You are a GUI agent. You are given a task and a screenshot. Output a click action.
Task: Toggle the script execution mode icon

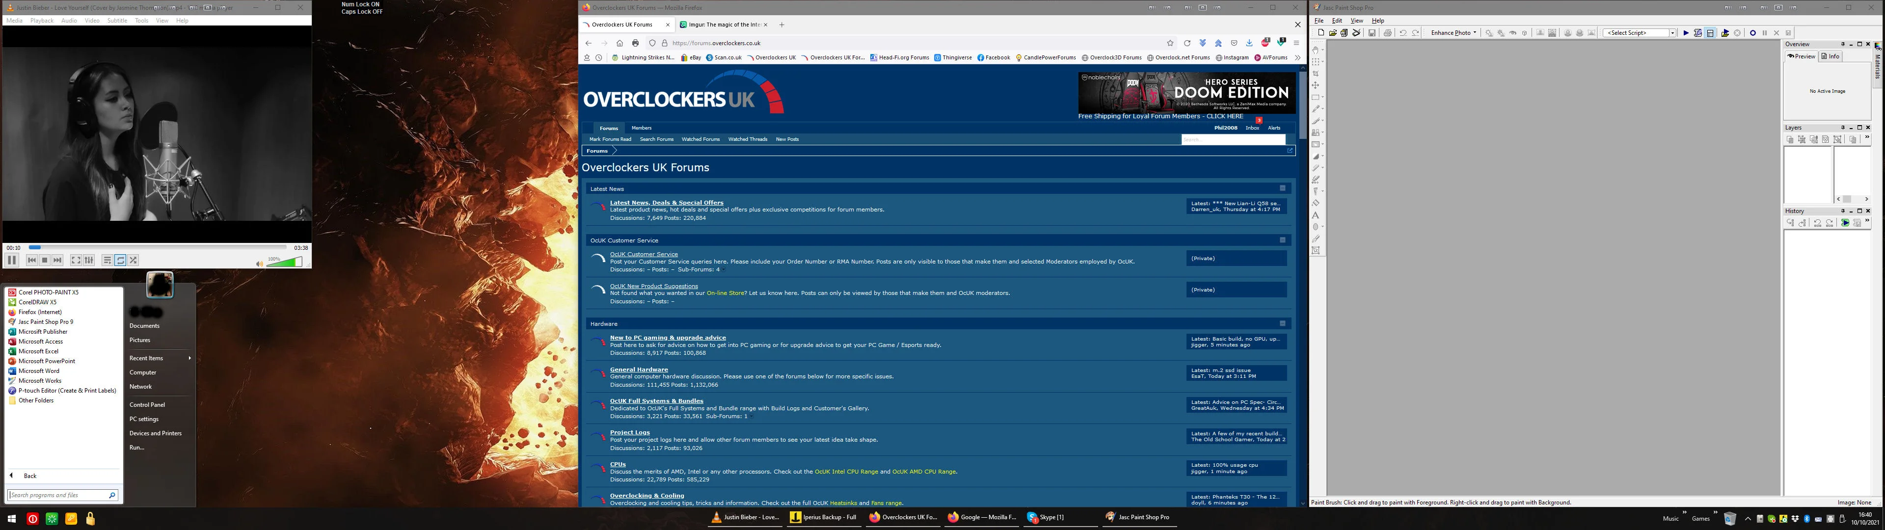point(1710,33)
